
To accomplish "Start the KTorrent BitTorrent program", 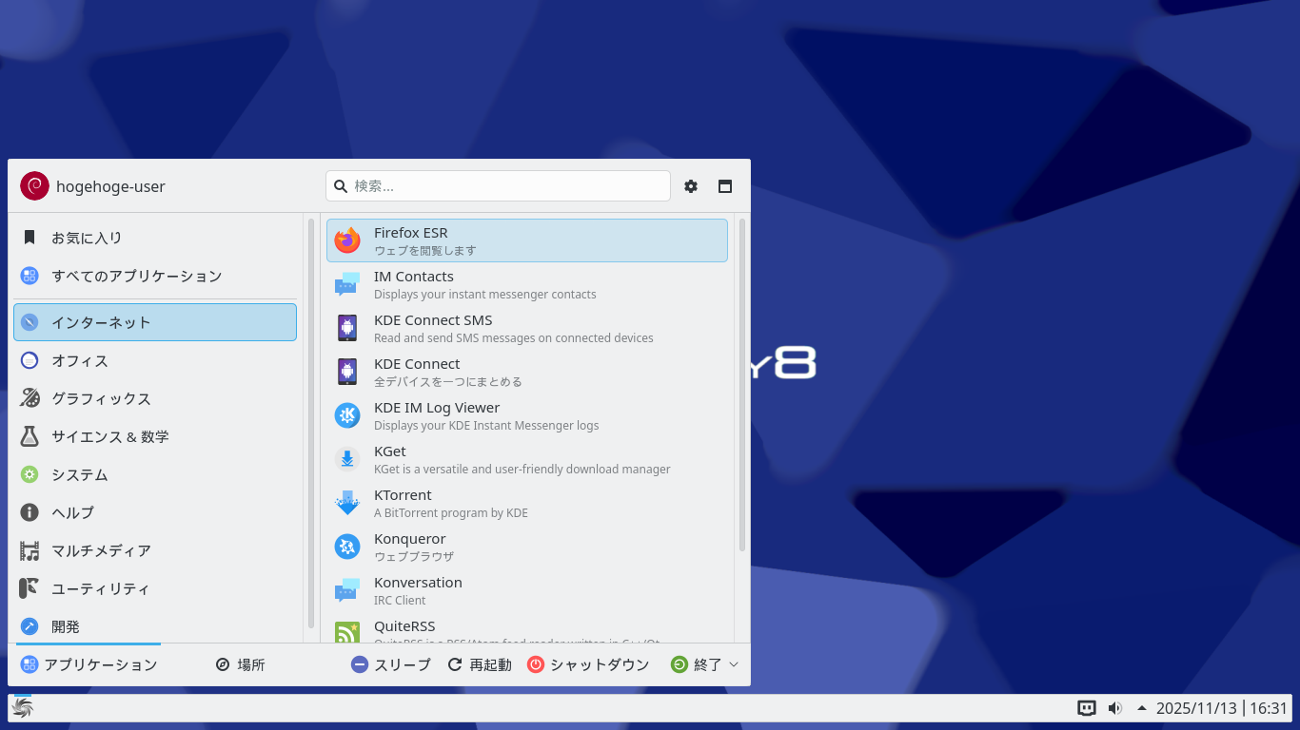I will coord(526,503).
